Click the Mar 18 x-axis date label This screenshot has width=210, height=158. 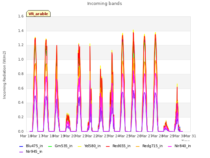(48, 136)
